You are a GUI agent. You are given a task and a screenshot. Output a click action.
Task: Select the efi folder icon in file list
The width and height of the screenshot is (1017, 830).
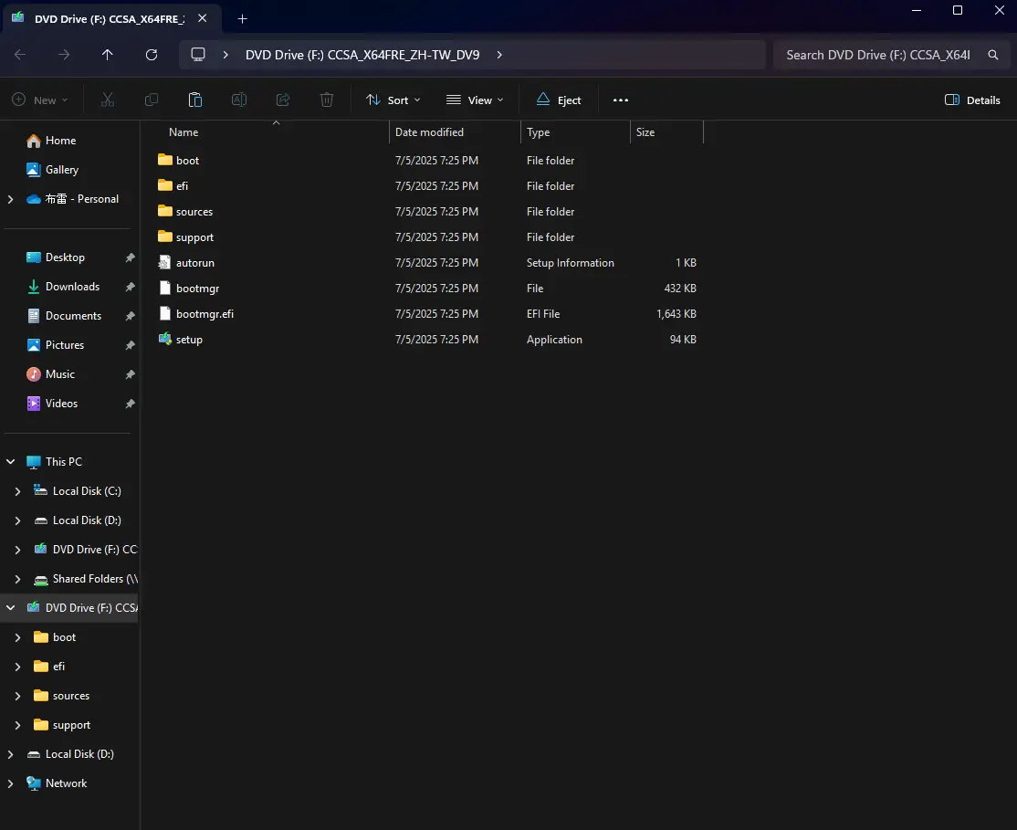(x=164, y=185)
